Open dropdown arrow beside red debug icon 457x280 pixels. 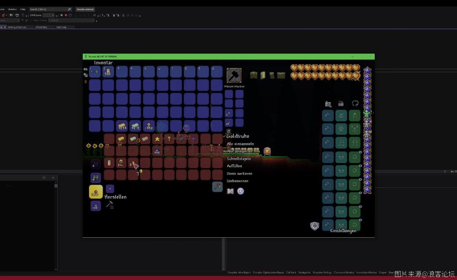[x=6, y=16]
